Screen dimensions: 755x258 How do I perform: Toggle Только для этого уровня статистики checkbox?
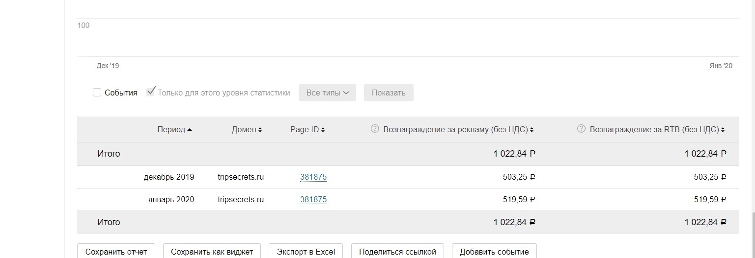coord(150,93)
